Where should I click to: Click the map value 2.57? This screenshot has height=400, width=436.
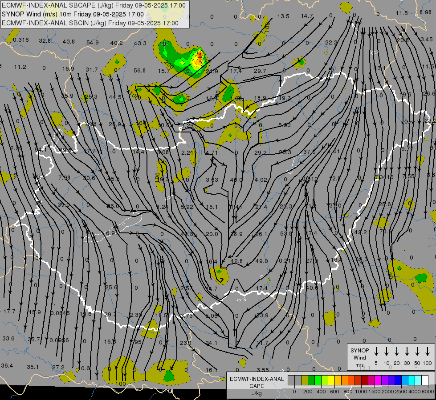[186, 288]
